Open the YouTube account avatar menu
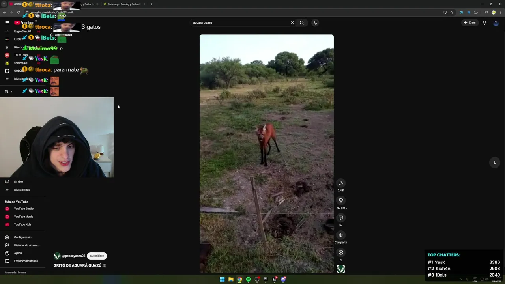Screen dimensions: 505x284 click(496, 22)
